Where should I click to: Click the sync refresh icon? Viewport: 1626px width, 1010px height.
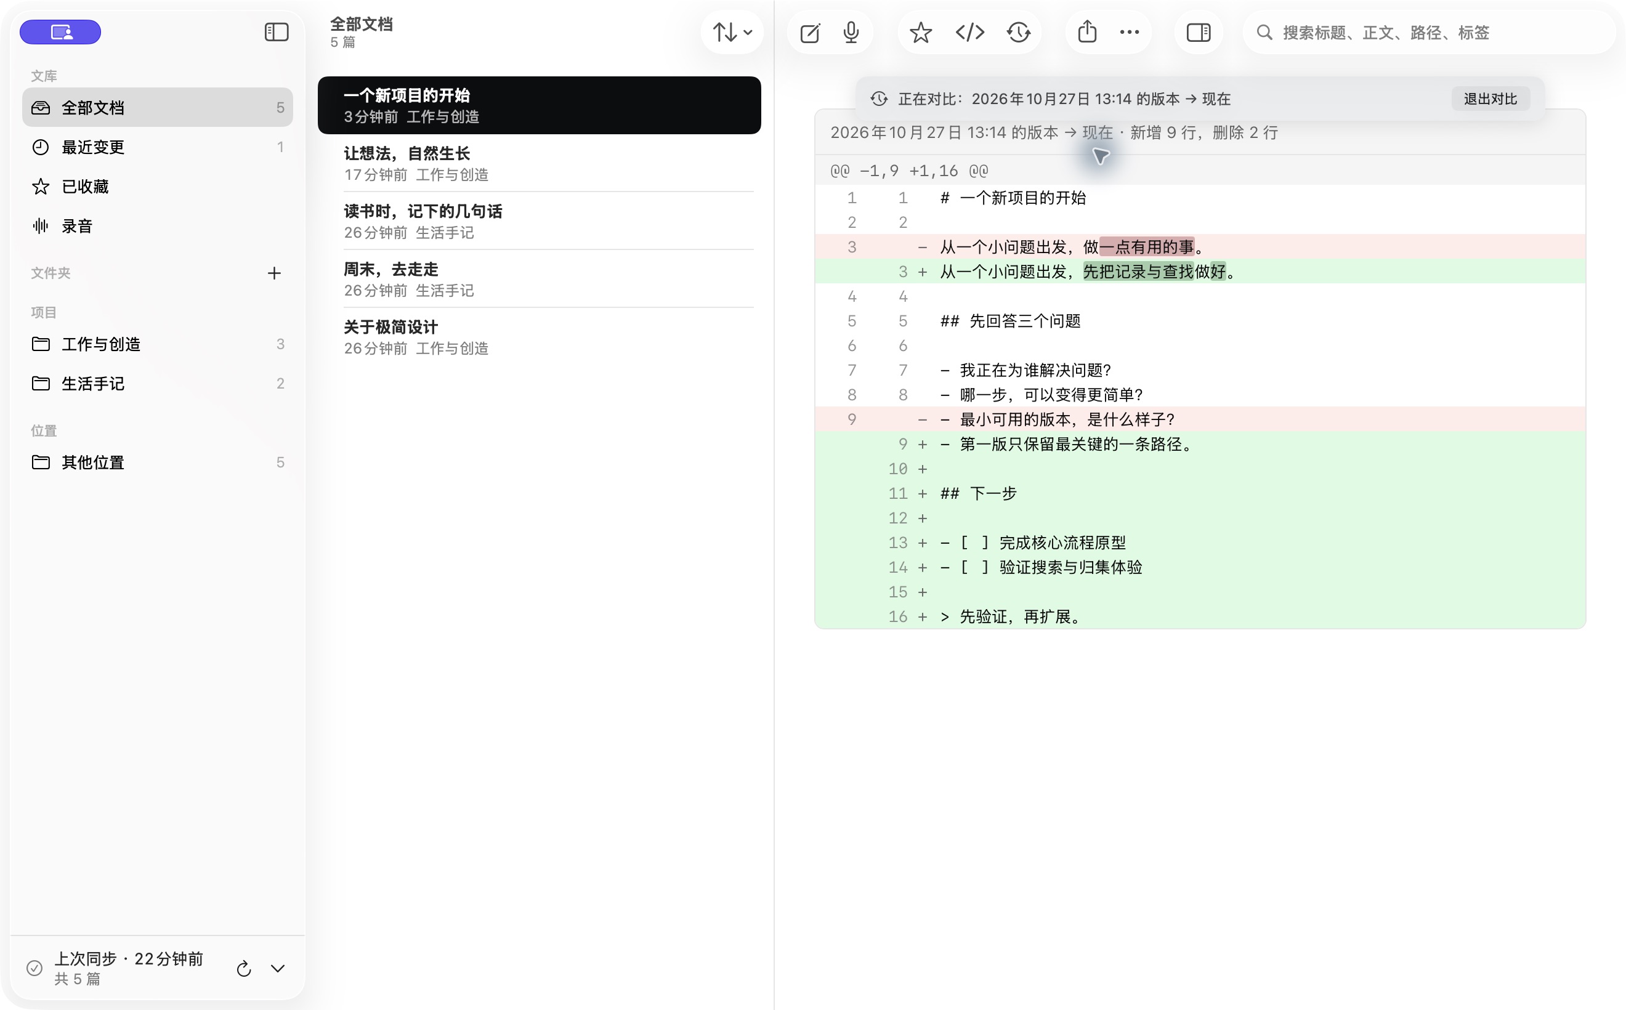coord(244,968)
